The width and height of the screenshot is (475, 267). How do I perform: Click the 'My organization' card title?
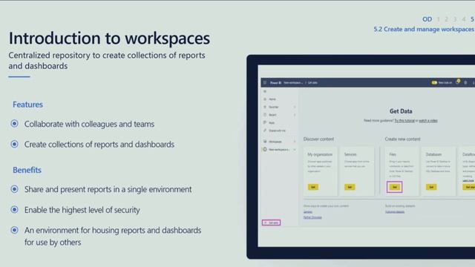pyautogui.click(x=320, y=154)
